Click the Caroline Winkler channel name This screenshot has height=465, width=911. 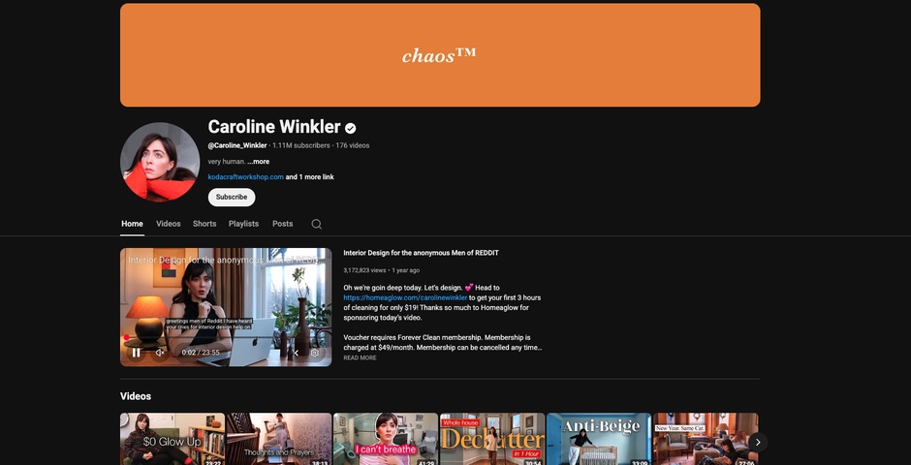(274, 127)
